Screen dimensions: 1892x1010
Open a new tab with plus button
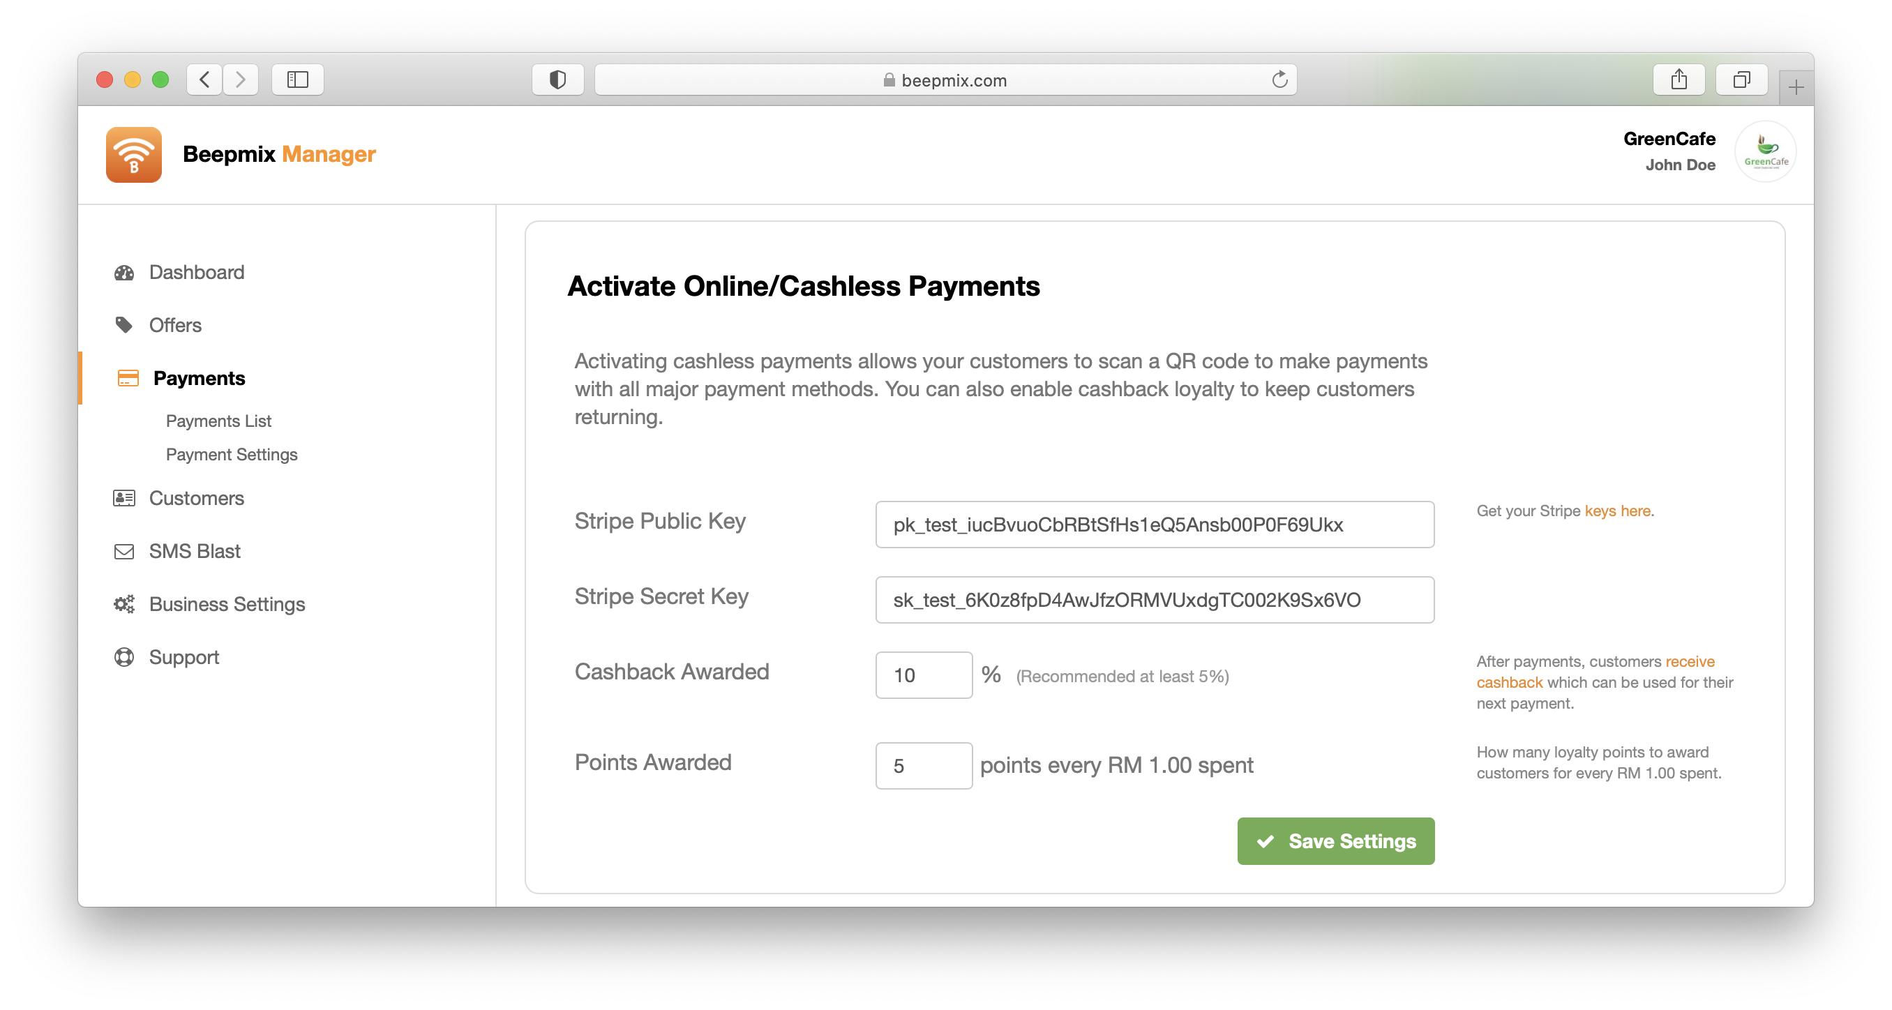point(1796,88)
